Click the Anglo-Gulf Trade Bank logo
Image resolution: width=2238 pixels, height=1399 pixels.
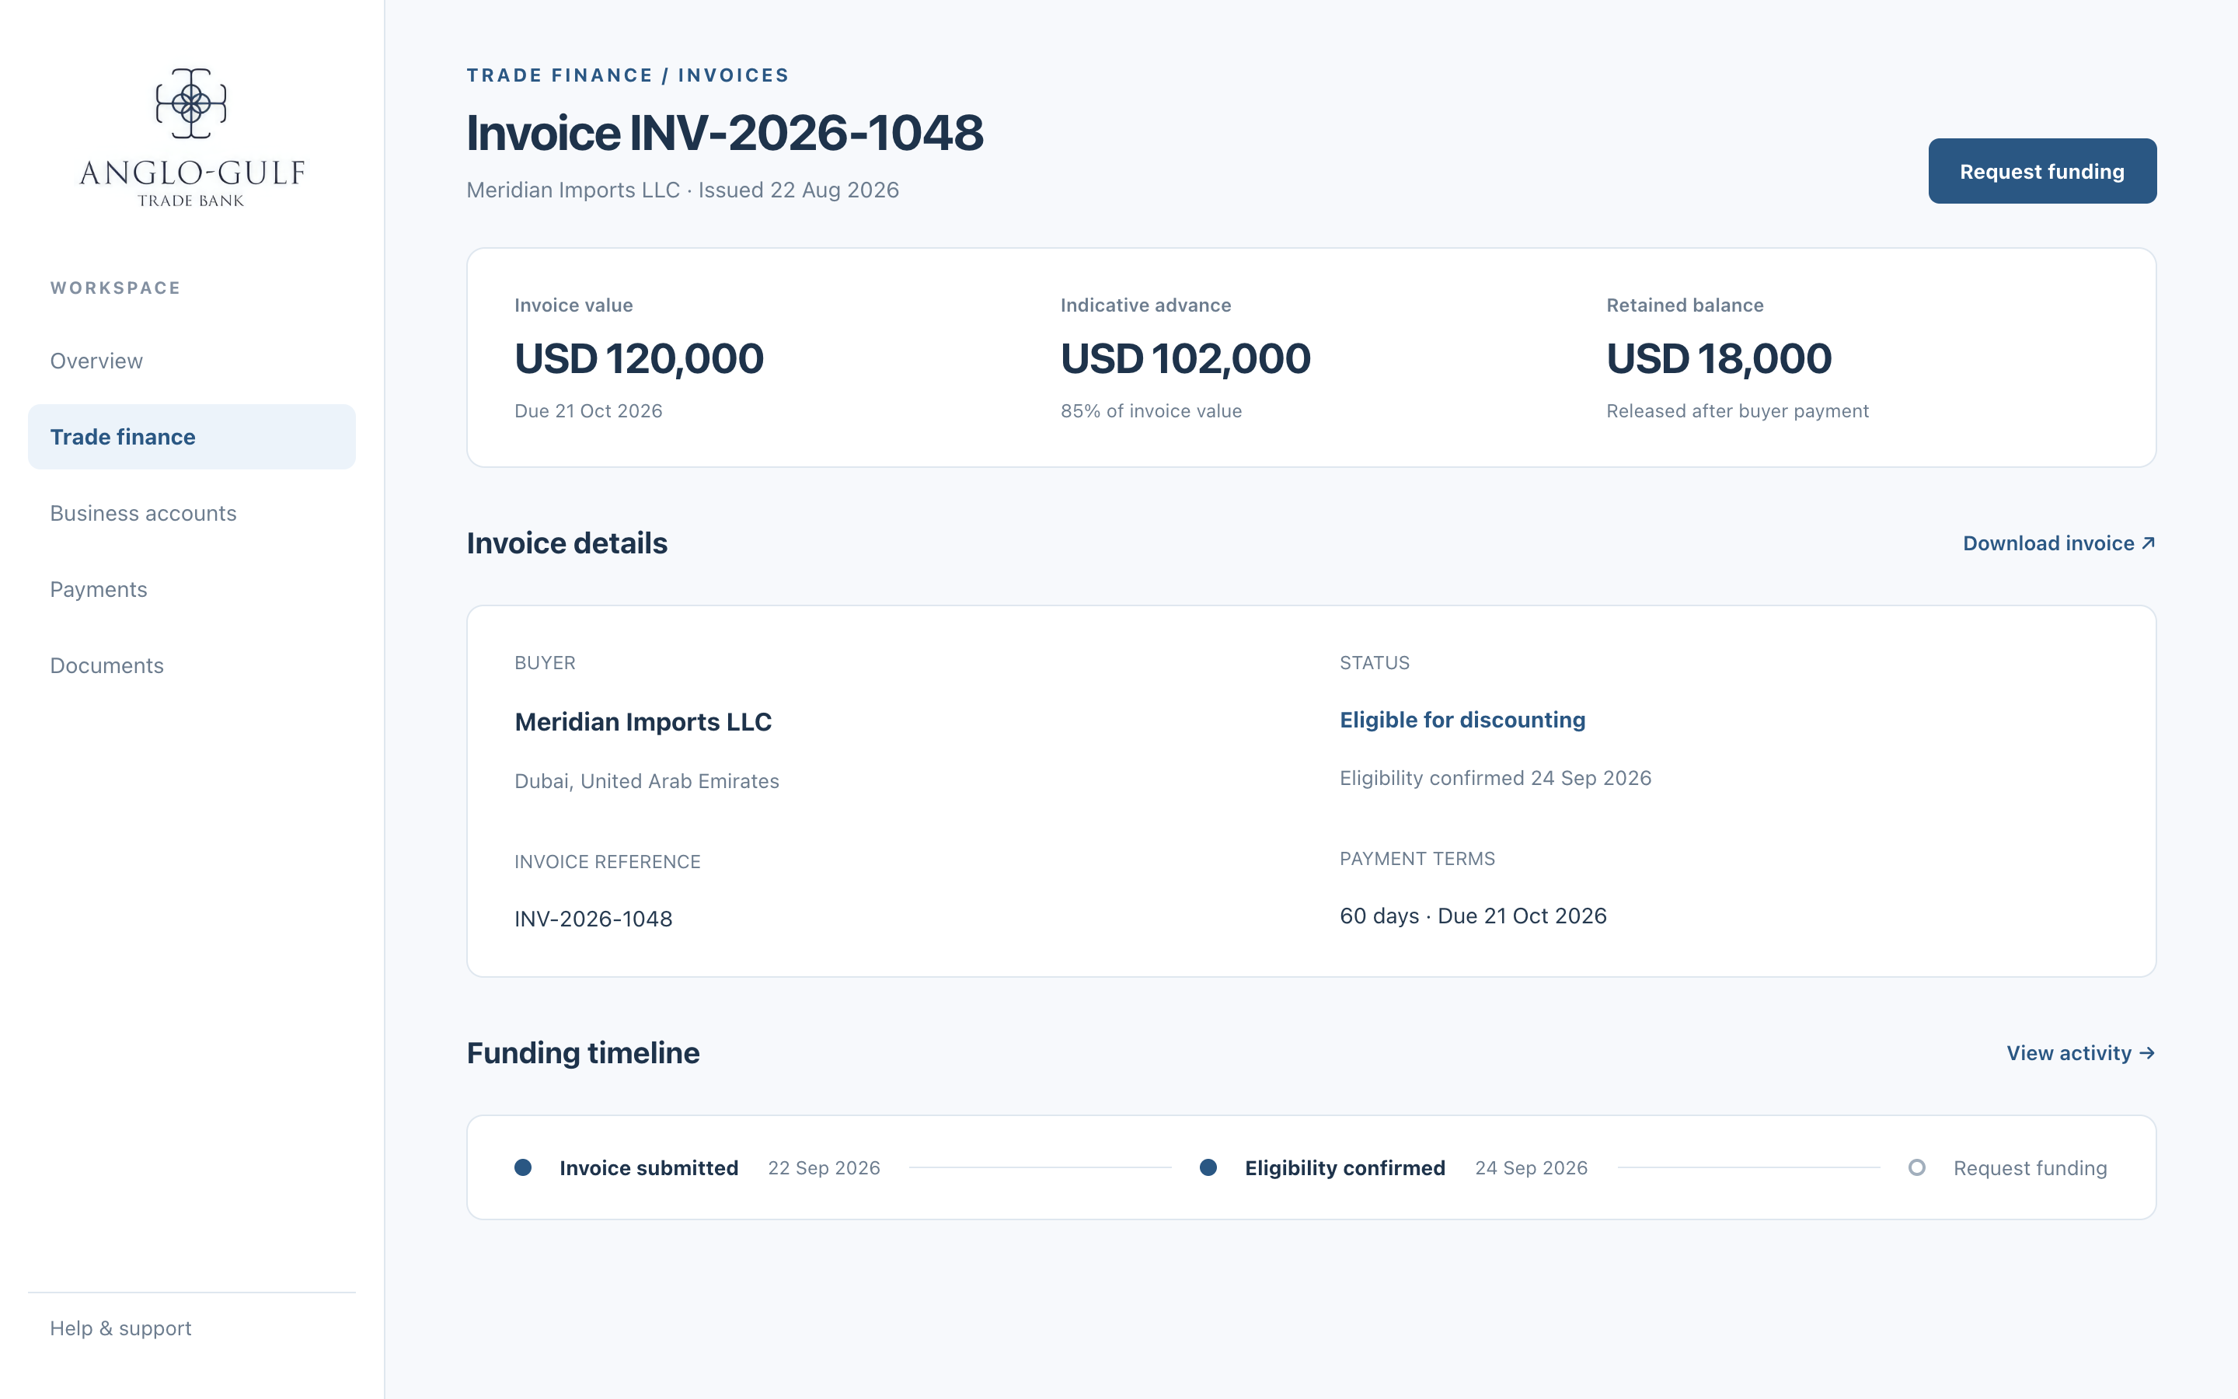click(191, 137)
